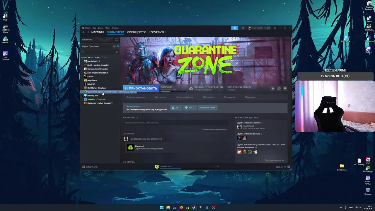Open the Джекпот! achievement icon
Viewport: 375px width, 211px height.
click(130, 147)
